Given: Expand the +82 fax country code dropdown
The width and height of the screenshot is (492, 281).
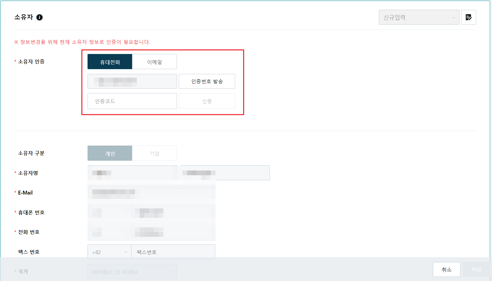Looking at the screenshot, I should [109, 252].
